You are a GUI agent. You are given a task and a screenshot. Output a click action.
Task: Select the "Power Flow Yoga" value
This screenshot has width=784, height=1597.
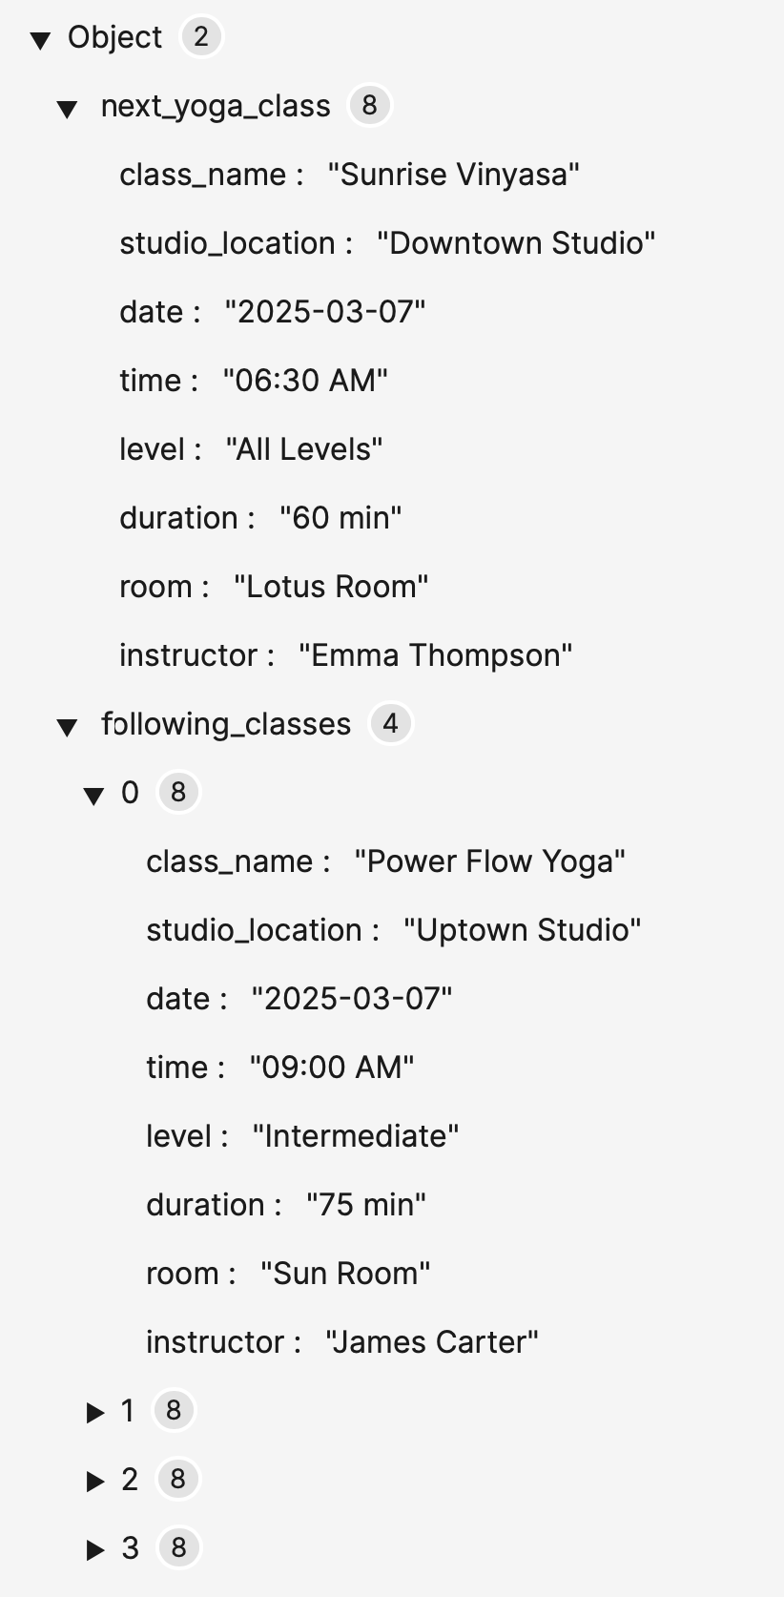(x=489, y=861)
